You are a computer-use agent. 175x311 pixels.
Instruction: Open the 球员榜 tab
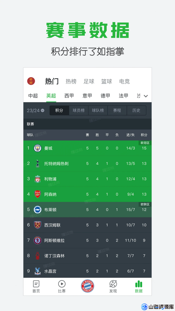pos(78,111)
